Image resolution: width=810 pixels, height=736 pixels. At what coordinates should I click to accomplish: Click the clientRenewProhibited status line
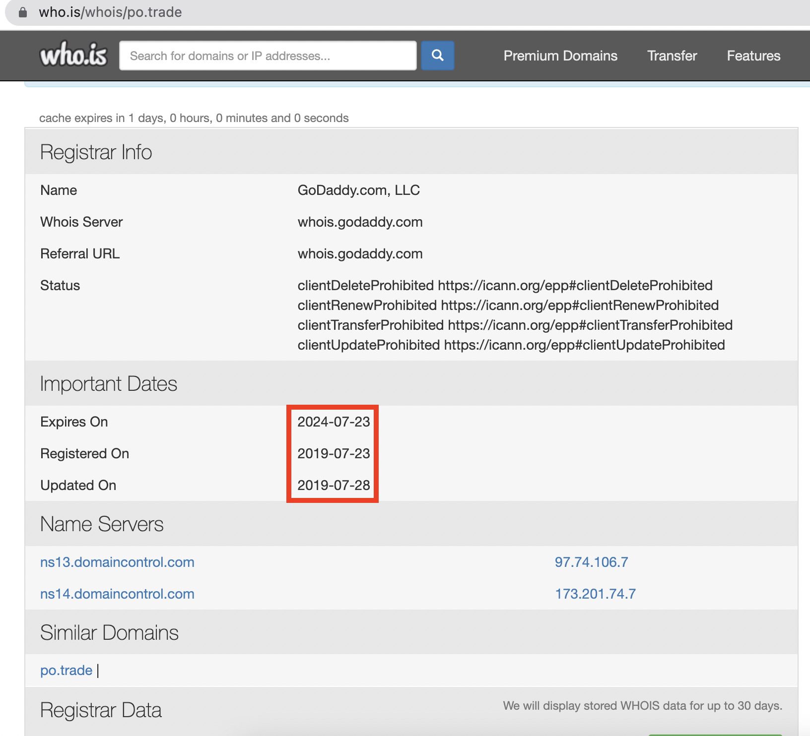click(508, 305)
